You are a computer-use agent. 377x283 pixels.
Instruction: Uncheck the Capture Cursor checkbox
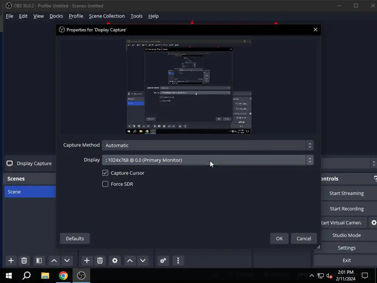105,173
